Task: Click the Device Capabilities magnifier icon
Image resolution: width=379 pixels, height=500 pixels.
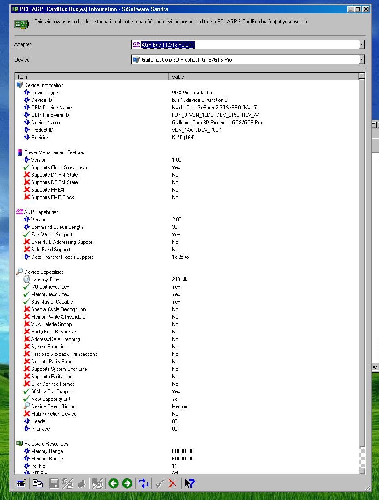Action: [x=20, y=272]
